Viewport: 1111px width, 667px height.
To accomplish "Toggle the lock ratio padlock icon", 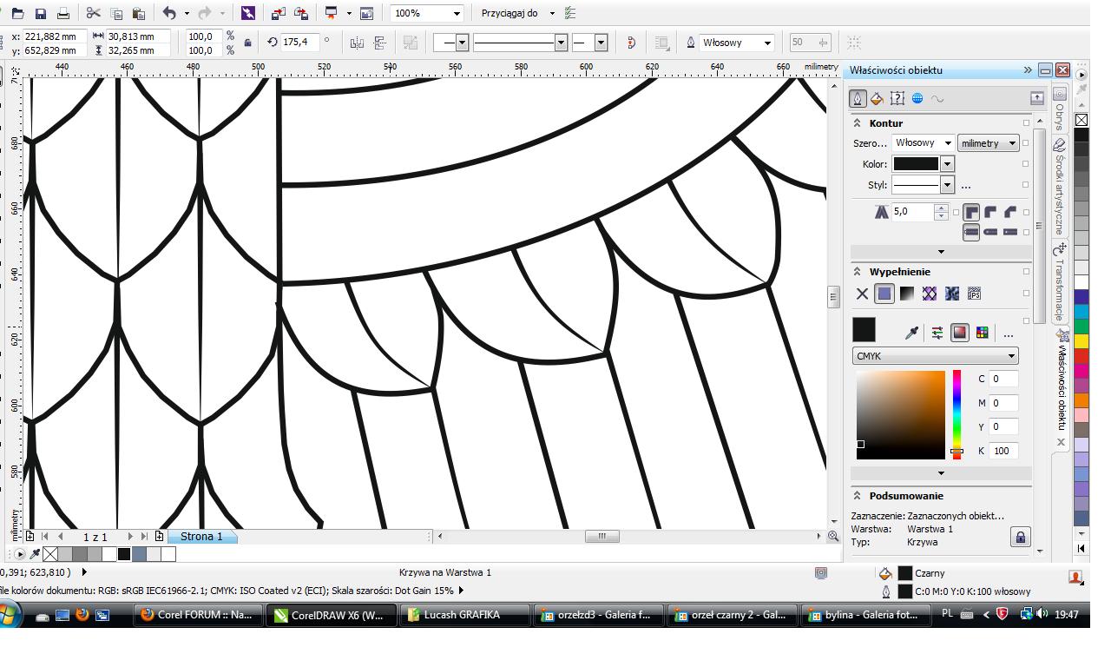I will coord(248,43).
